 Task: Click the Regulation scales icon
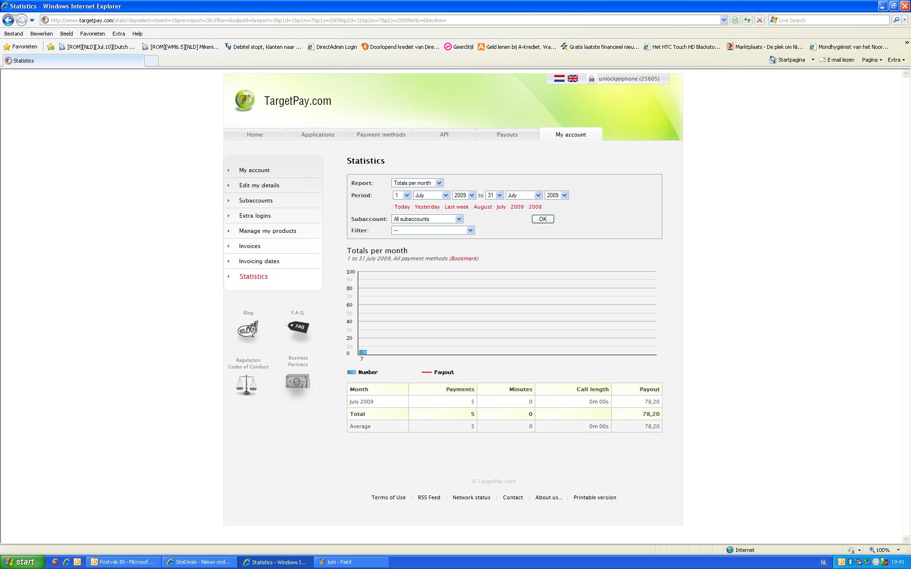(246, 385)
